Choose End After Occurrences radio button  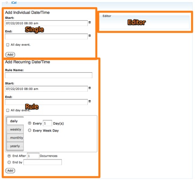tap(9, 156)
